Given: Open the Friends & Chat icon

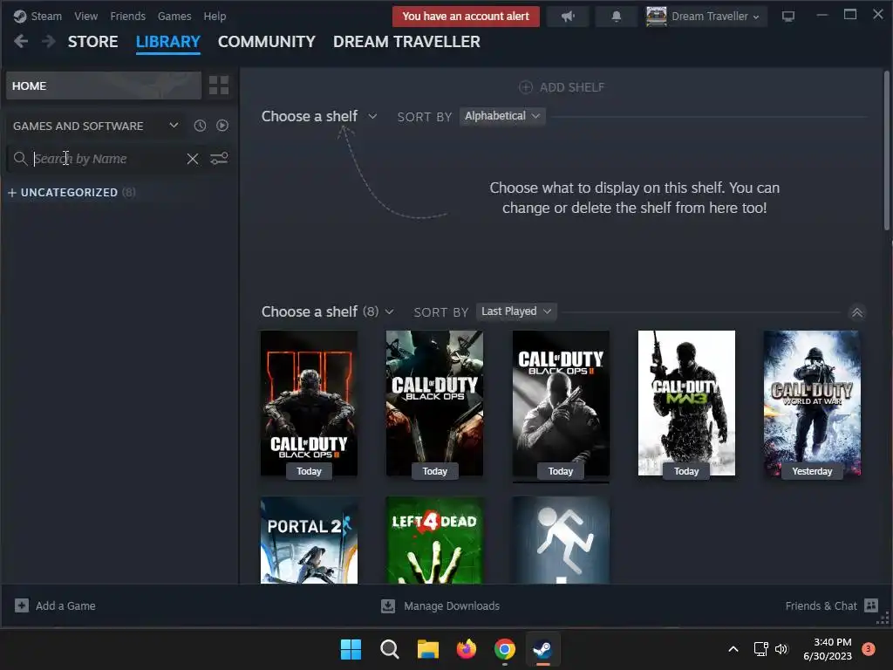Looking at the screenshot, I should pos(871,605).
